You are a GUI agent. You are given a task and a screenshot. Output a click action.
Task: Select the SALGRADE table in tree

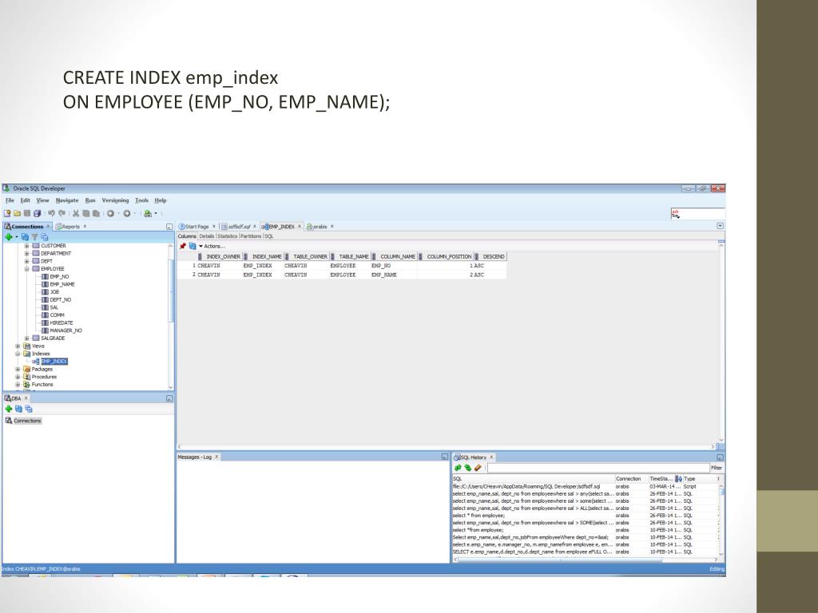53,338
